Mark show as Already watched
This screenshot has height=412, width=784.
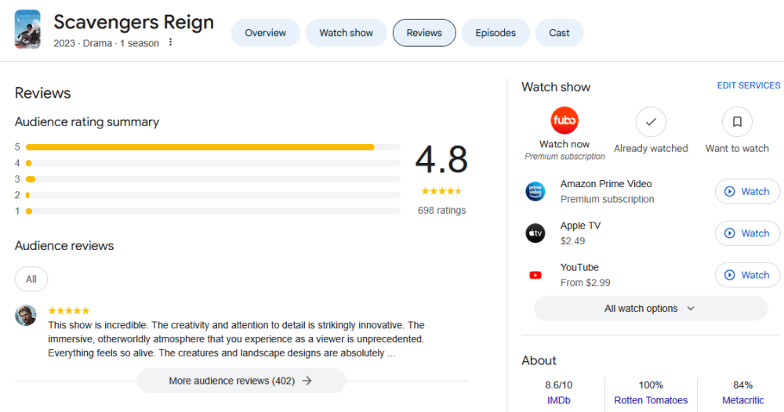click(x=650, y=122)
